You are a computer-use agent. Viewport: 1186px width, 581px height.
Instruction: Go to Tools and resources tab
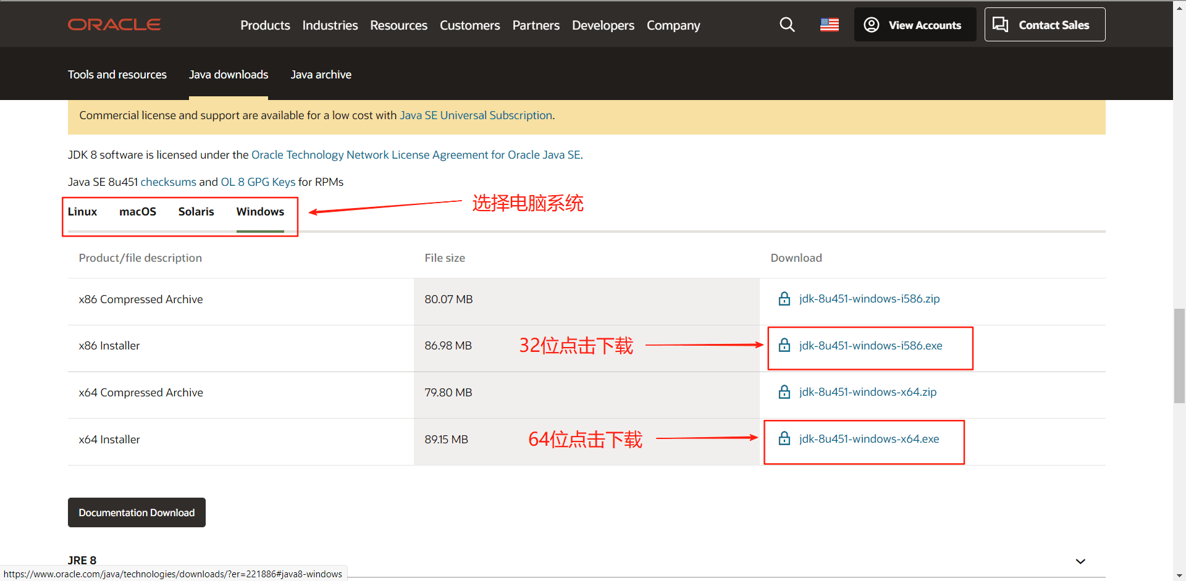117,75
